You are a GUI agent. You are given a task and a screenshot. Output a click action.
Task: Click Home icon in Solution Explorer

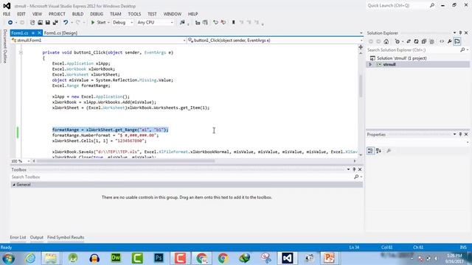[x=386, y=41]
